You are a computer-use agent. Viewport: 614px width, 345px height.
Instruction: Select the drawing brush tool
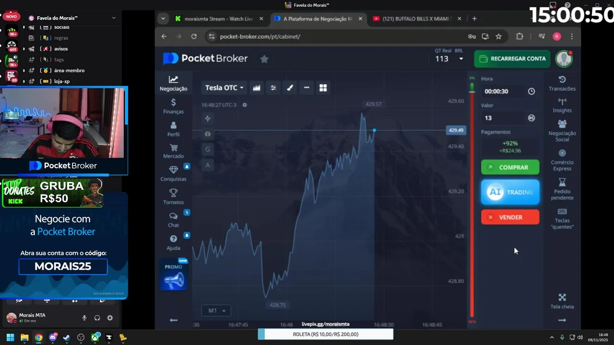click(290, 88)
